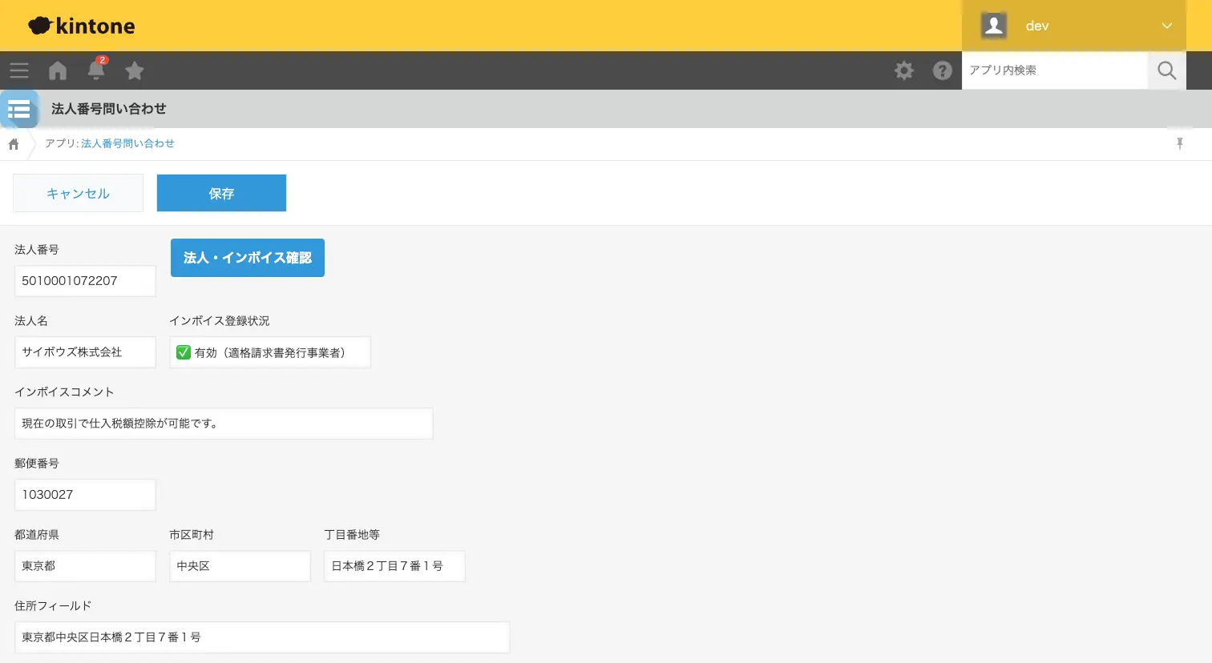Expand the dev user dropdown
Viewport: 1212px width, 663px height.
click(x=1074, y=26)
